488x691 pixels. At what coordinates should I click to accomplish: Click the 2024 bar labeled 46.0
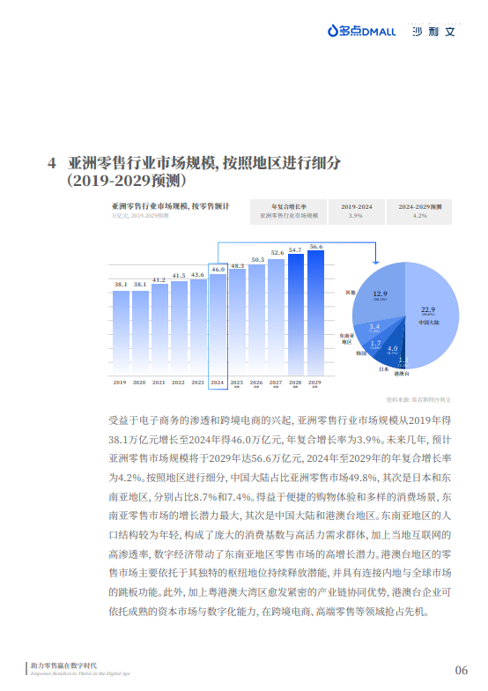tap(218, 325)
